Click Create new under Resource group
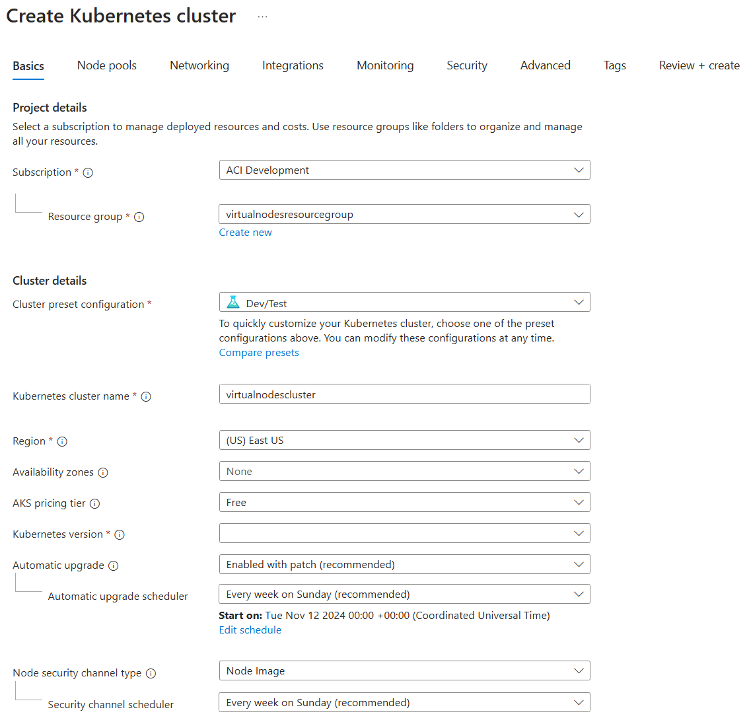The height and width of the screenshot is (724, 747). (245, 232)
